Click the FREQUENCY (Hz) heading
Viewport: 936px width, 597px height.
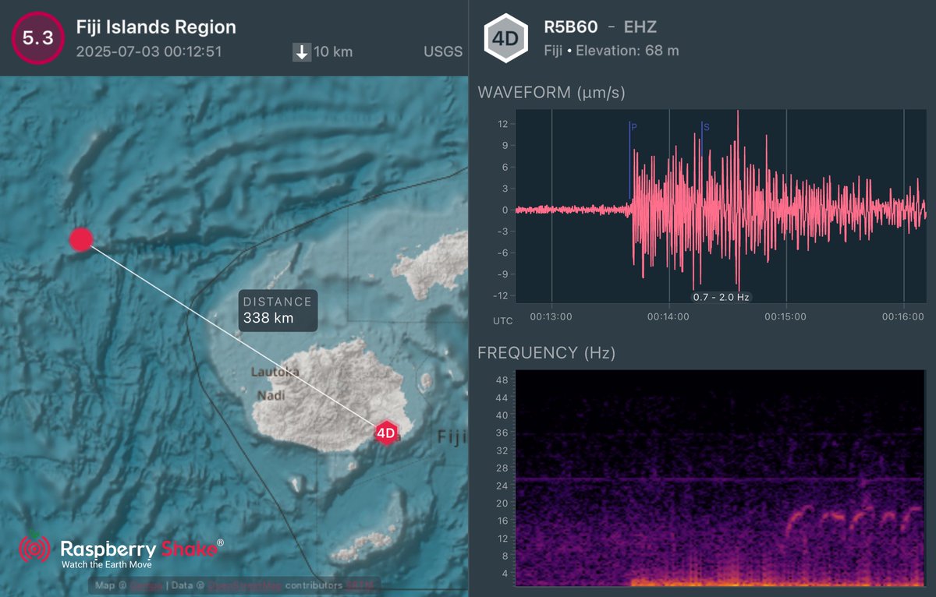click(547, 353)
